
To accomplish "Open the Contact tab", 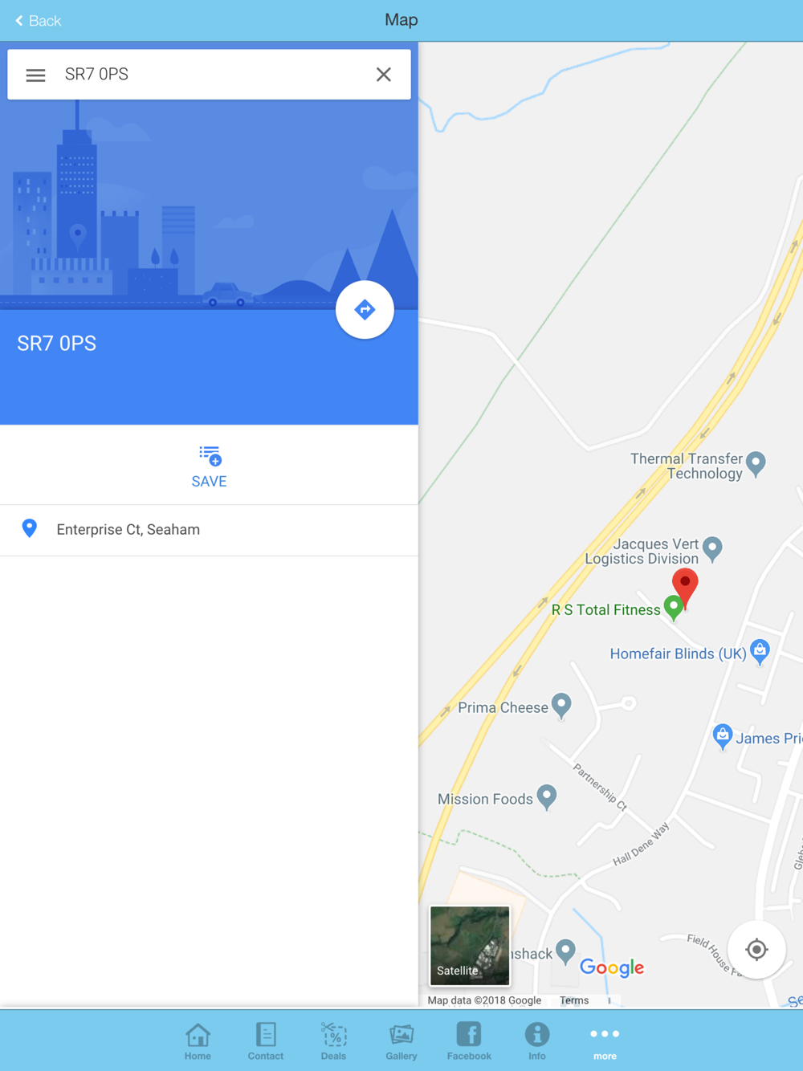I will coord(266,1041).
